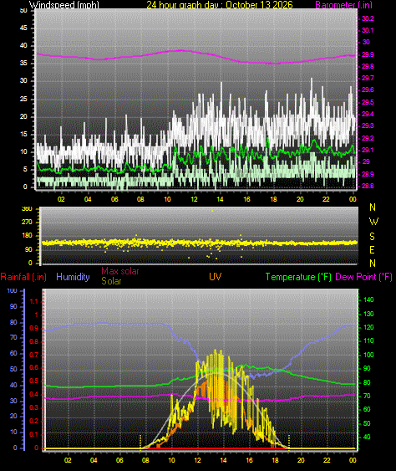The width and height of the screenshot is (396, 471).
Task: Click the bottom N compass label
Action: click(x=373, y=264)
